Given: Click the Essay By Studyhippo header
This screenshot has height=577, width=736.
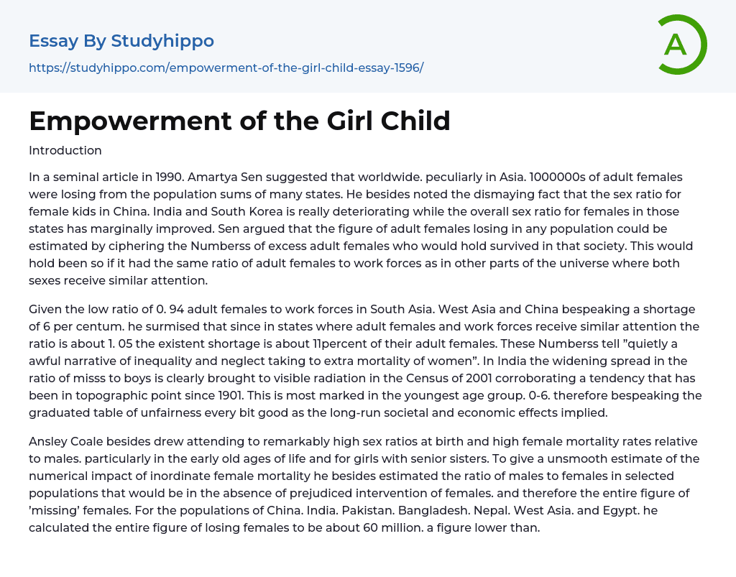Looking at the screenshot, I should [x=121, y=41].
